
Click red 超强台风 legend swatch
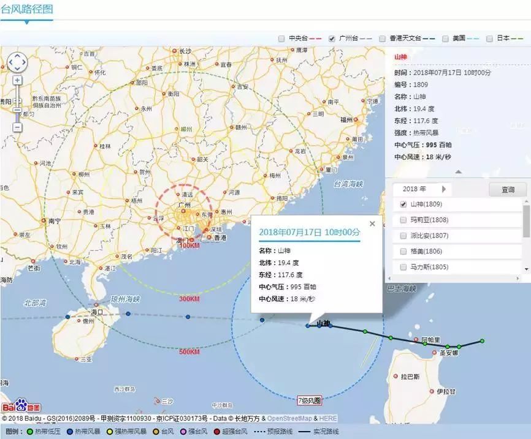(217, 432)
